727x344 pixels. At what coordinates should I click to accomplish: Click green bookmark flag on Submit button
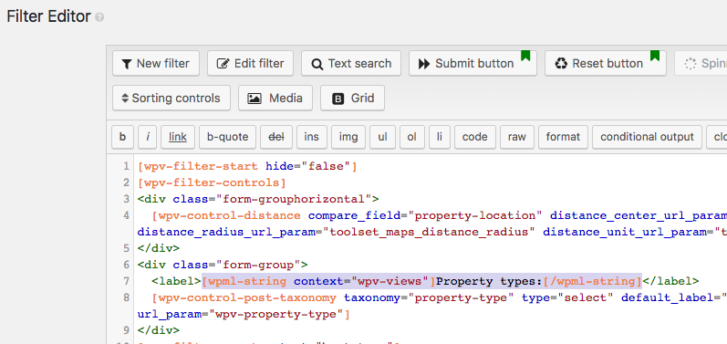pos(524,56)
